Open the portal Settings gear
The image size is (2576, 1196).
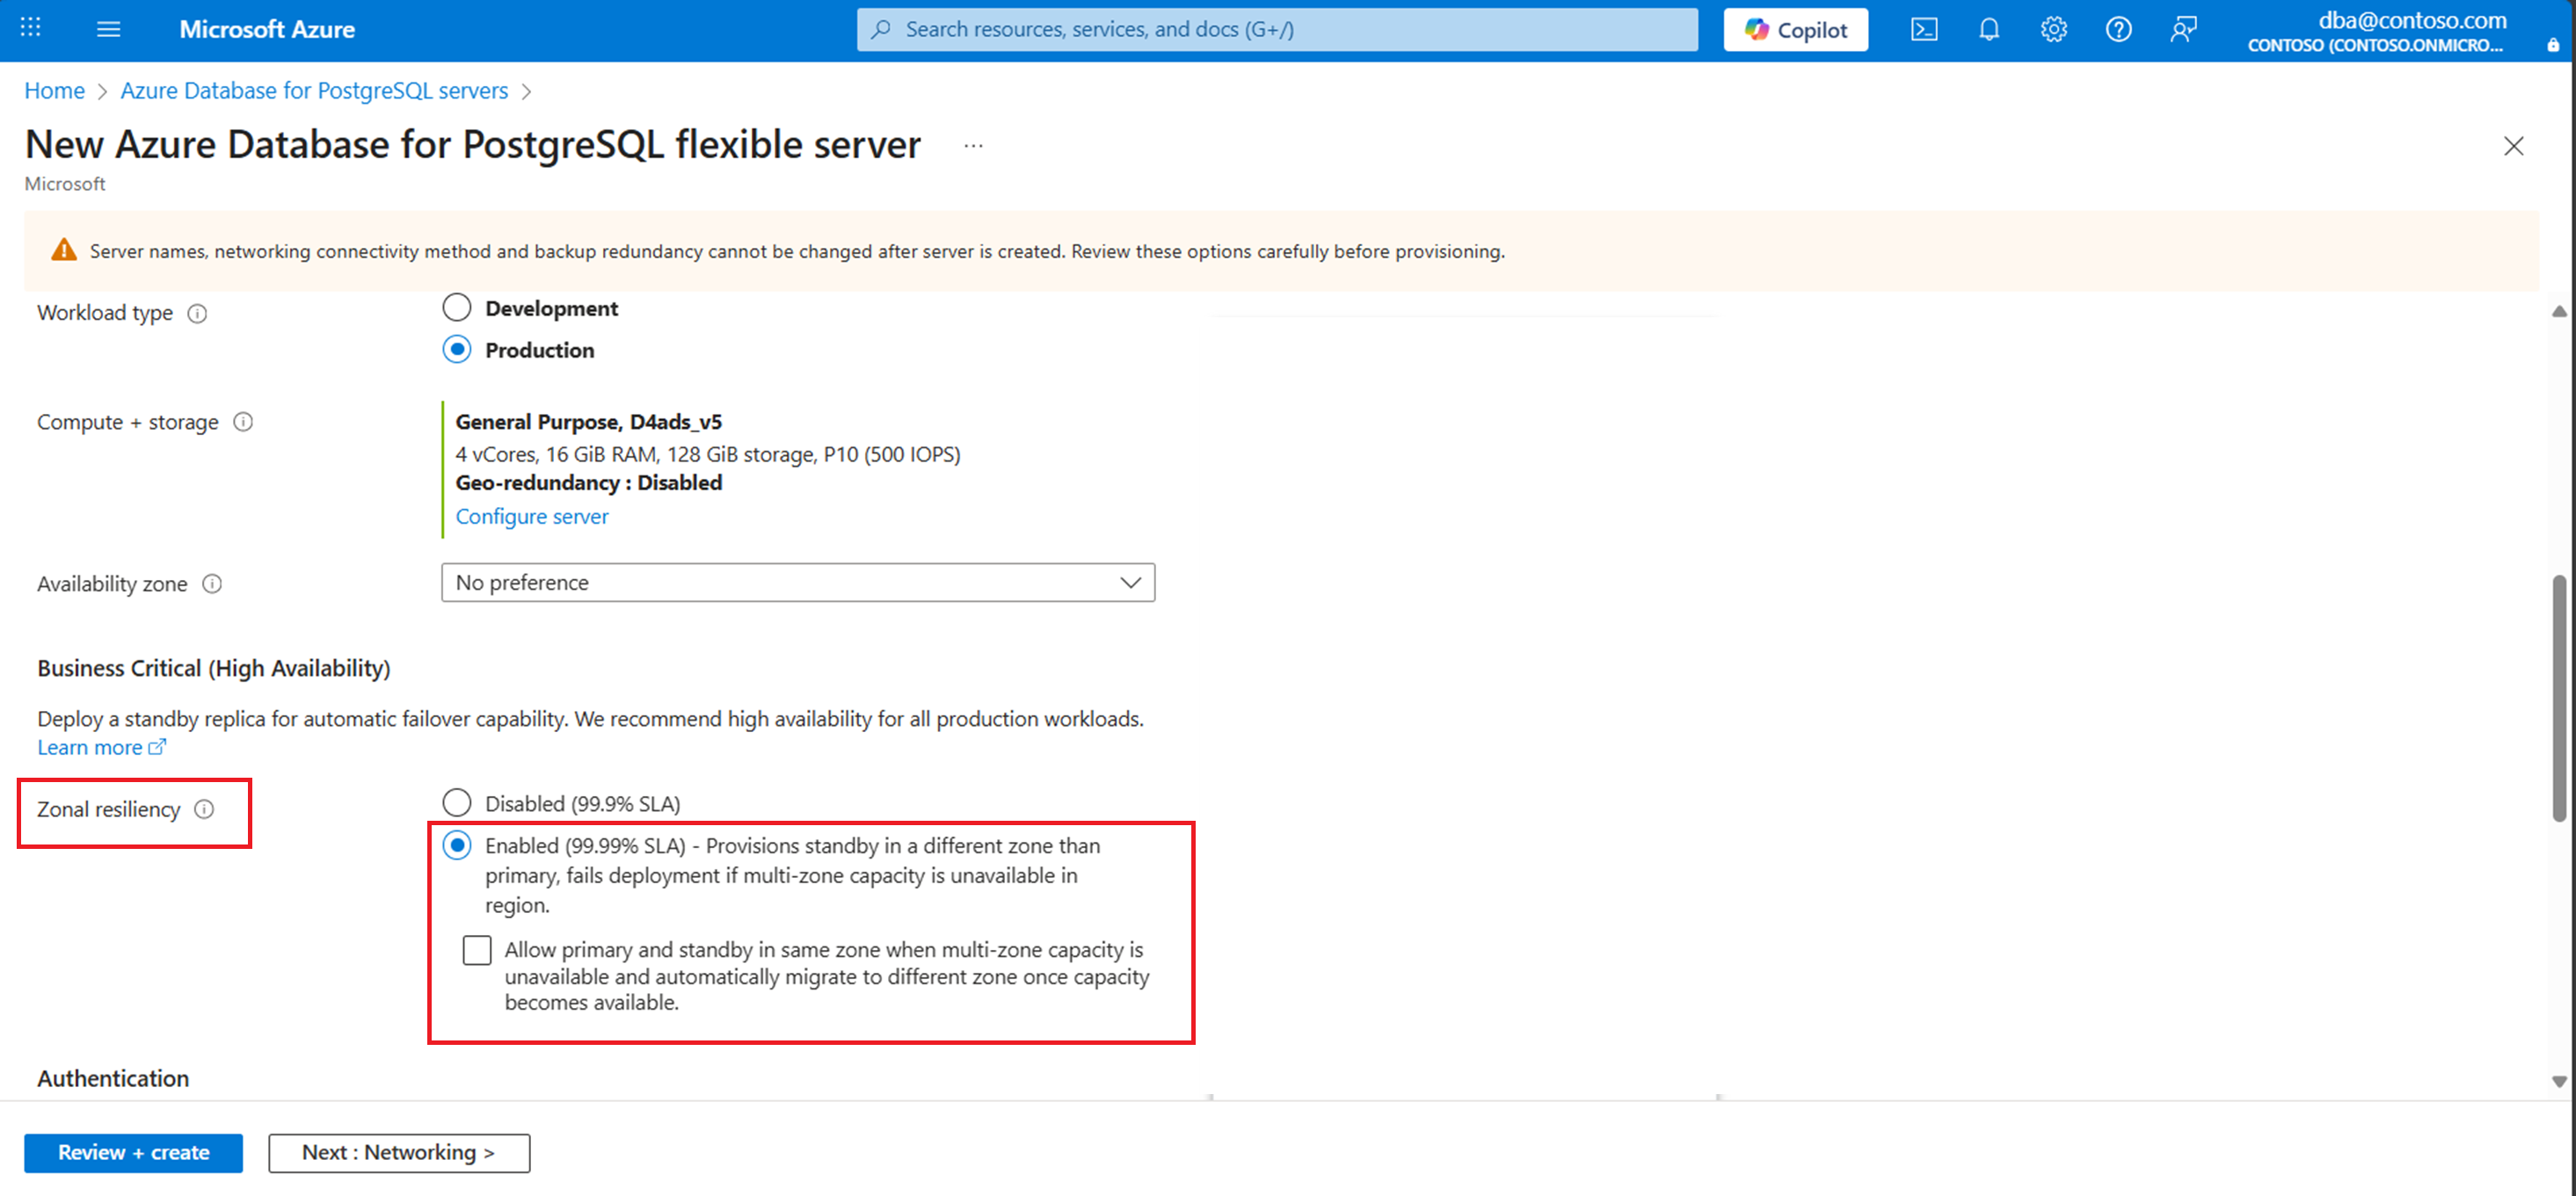pos(2053,29)
